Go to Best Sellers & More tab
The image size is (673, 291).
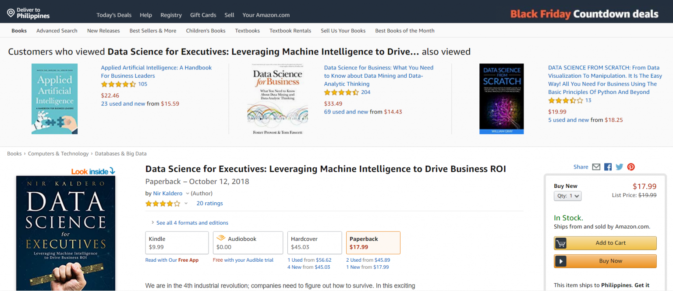coord(152,31)
